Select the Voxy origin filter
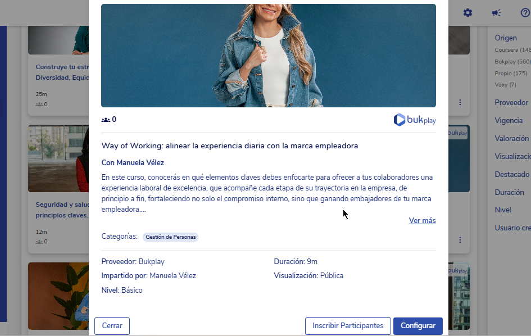This screenshot has height=336, width=531. 505,85
